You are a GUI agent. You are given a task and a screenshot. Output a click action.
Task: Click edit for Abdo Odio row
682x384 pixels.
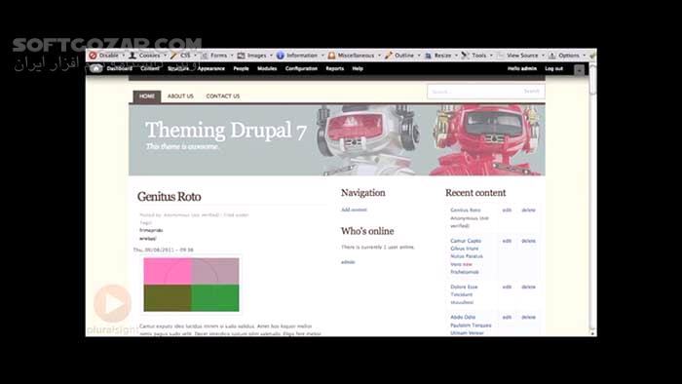(x=507, y=317)
